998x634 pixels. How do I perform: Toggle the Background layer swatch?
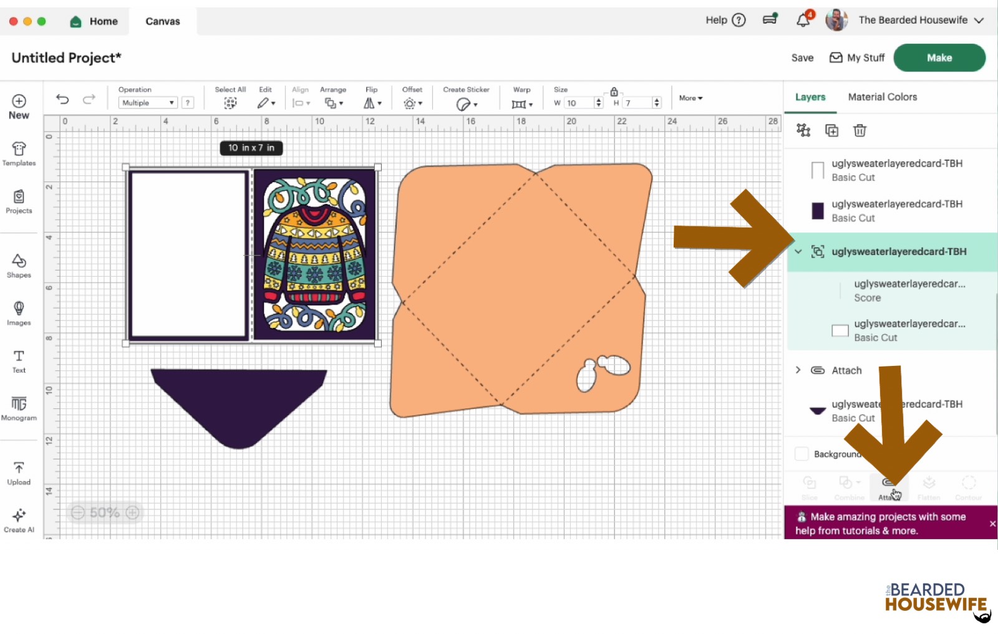pyautogui.click(x=802, y=454)
